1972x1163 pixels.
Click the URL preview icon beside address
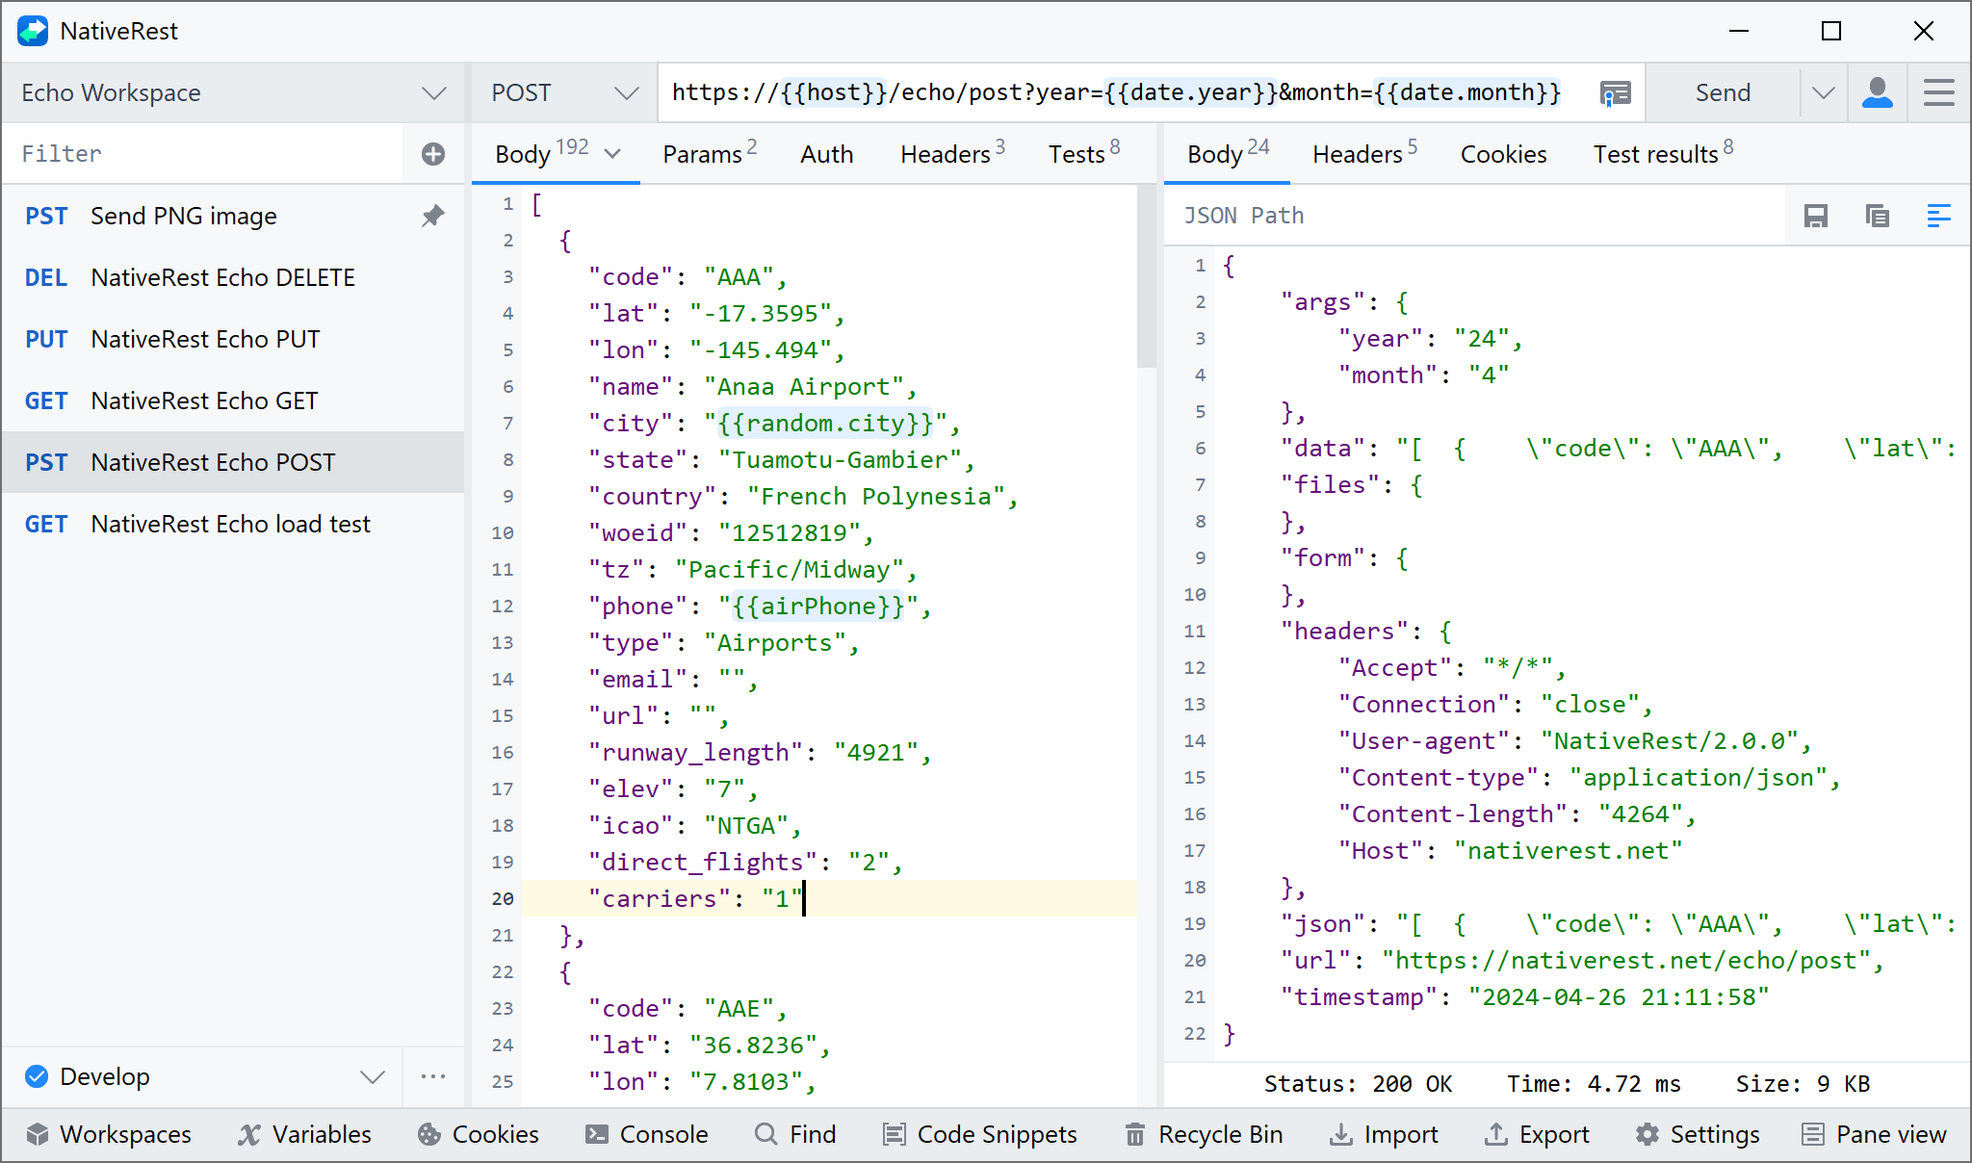(1615, 92)
